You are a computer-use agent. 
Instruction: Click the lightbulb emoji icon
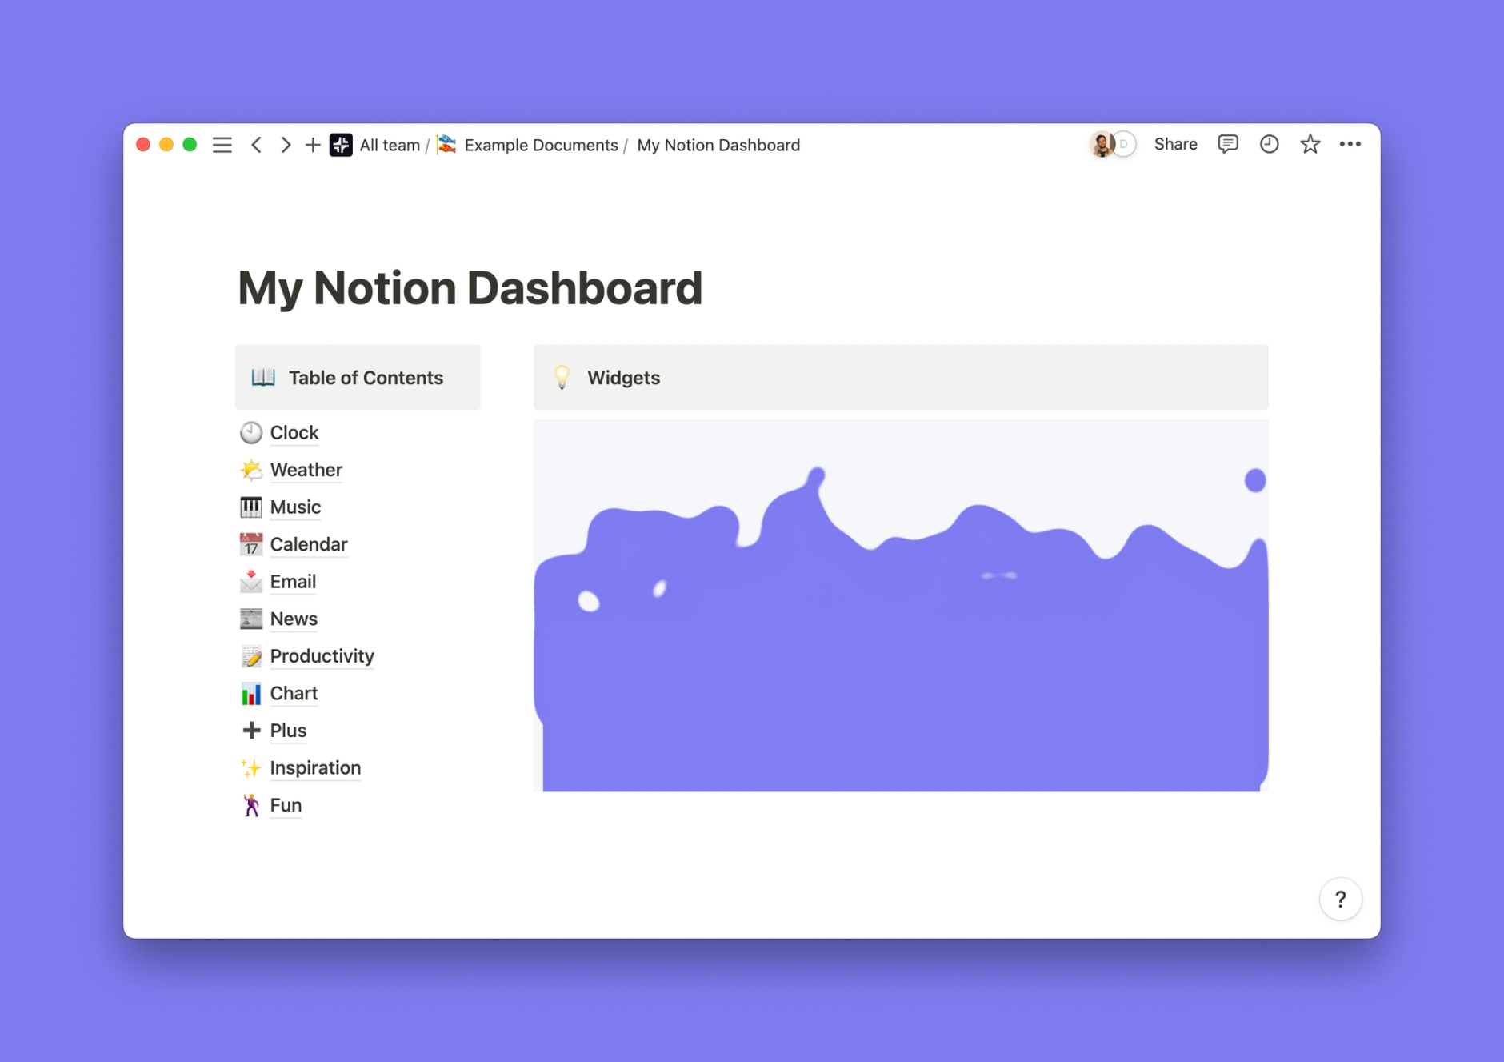562,377
